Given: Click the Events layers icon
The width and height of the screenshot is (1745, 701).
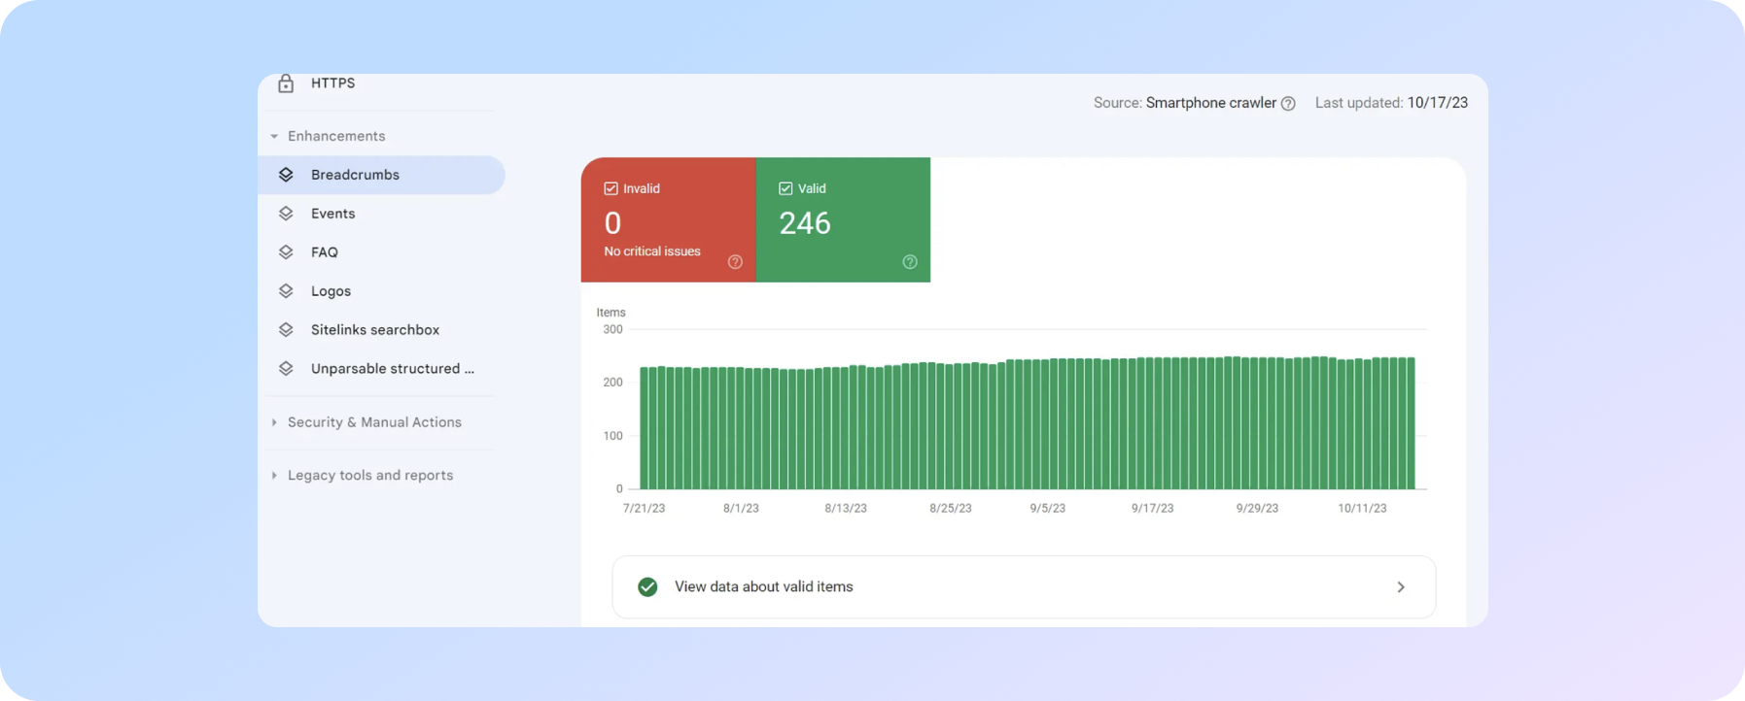Looking at the screenshot, I should coord(286,214).
